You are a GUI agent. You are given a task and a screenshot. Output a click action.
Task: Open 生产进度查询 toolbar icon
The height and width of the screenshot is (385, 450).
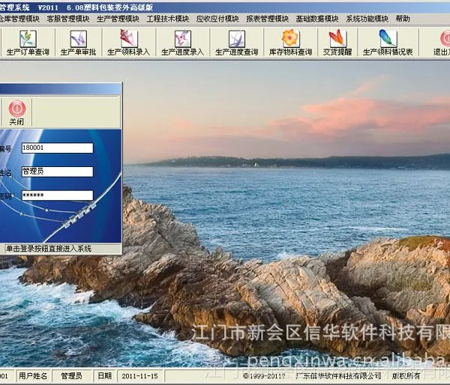[236, 39]
